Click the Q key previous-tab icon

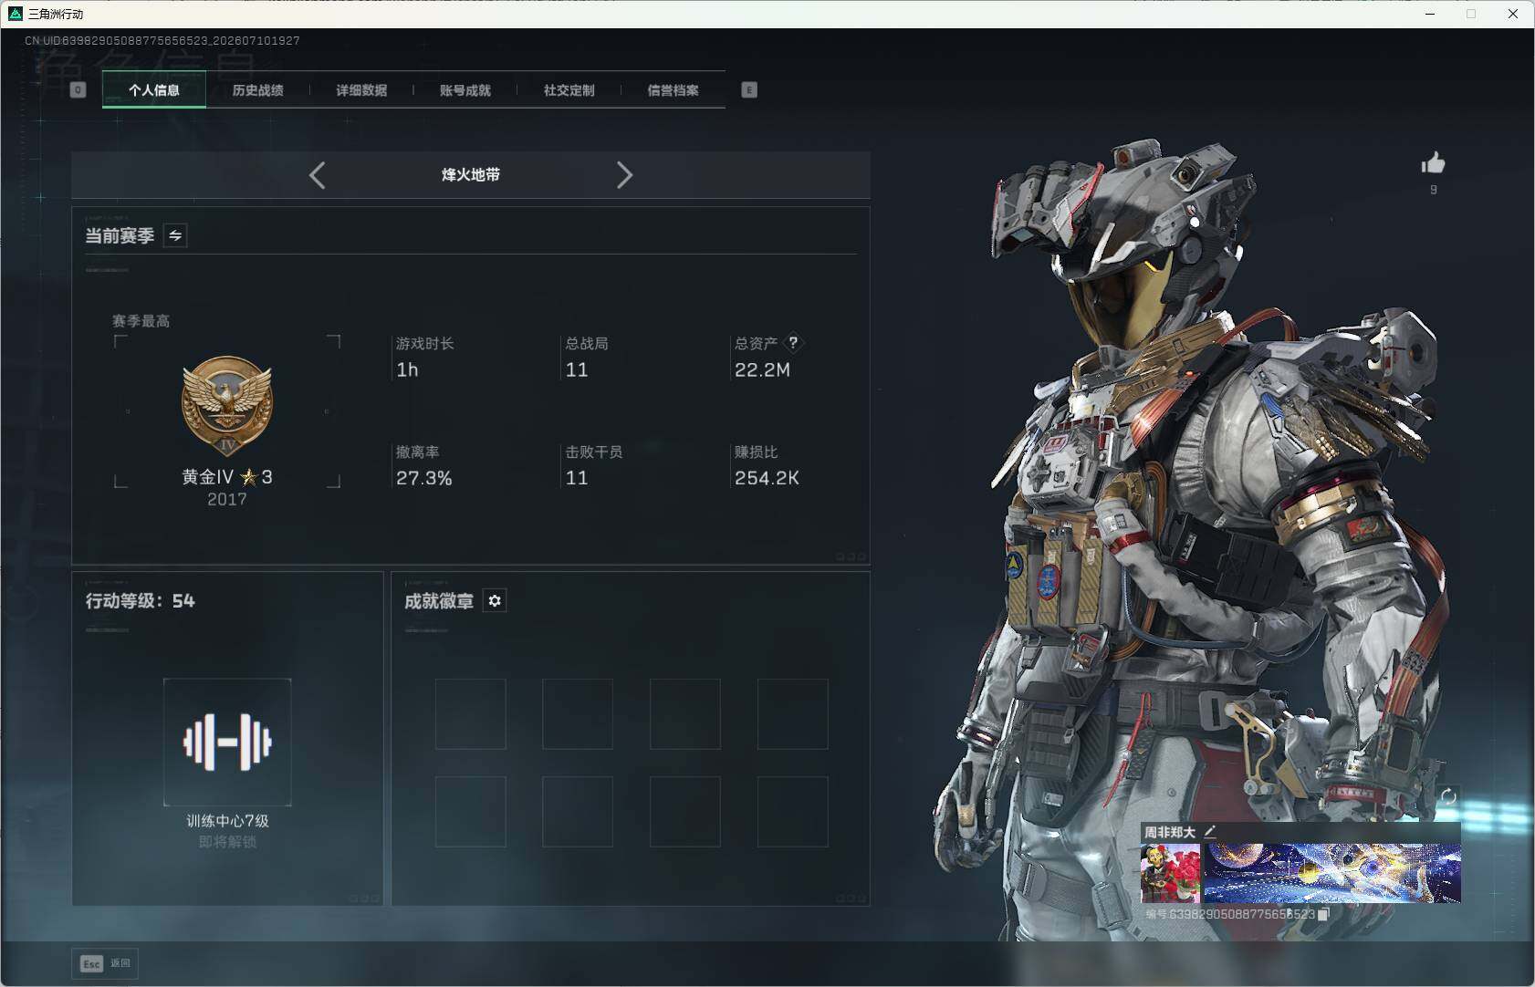coord(78,89)
